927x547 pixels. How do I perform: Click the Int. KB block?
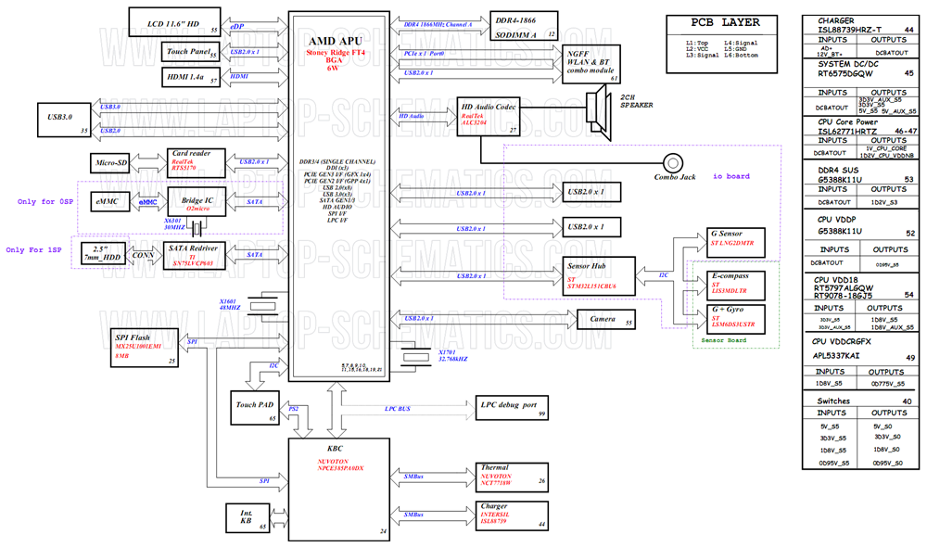tap(248, 518)
